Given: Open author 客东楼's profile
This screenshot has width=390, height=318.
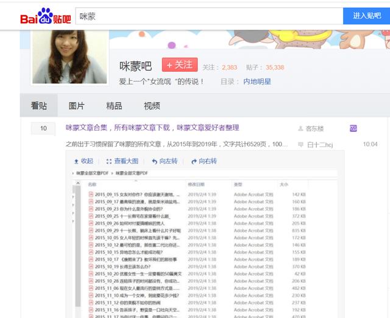Looking at the screenshot, I should [314, 128].
